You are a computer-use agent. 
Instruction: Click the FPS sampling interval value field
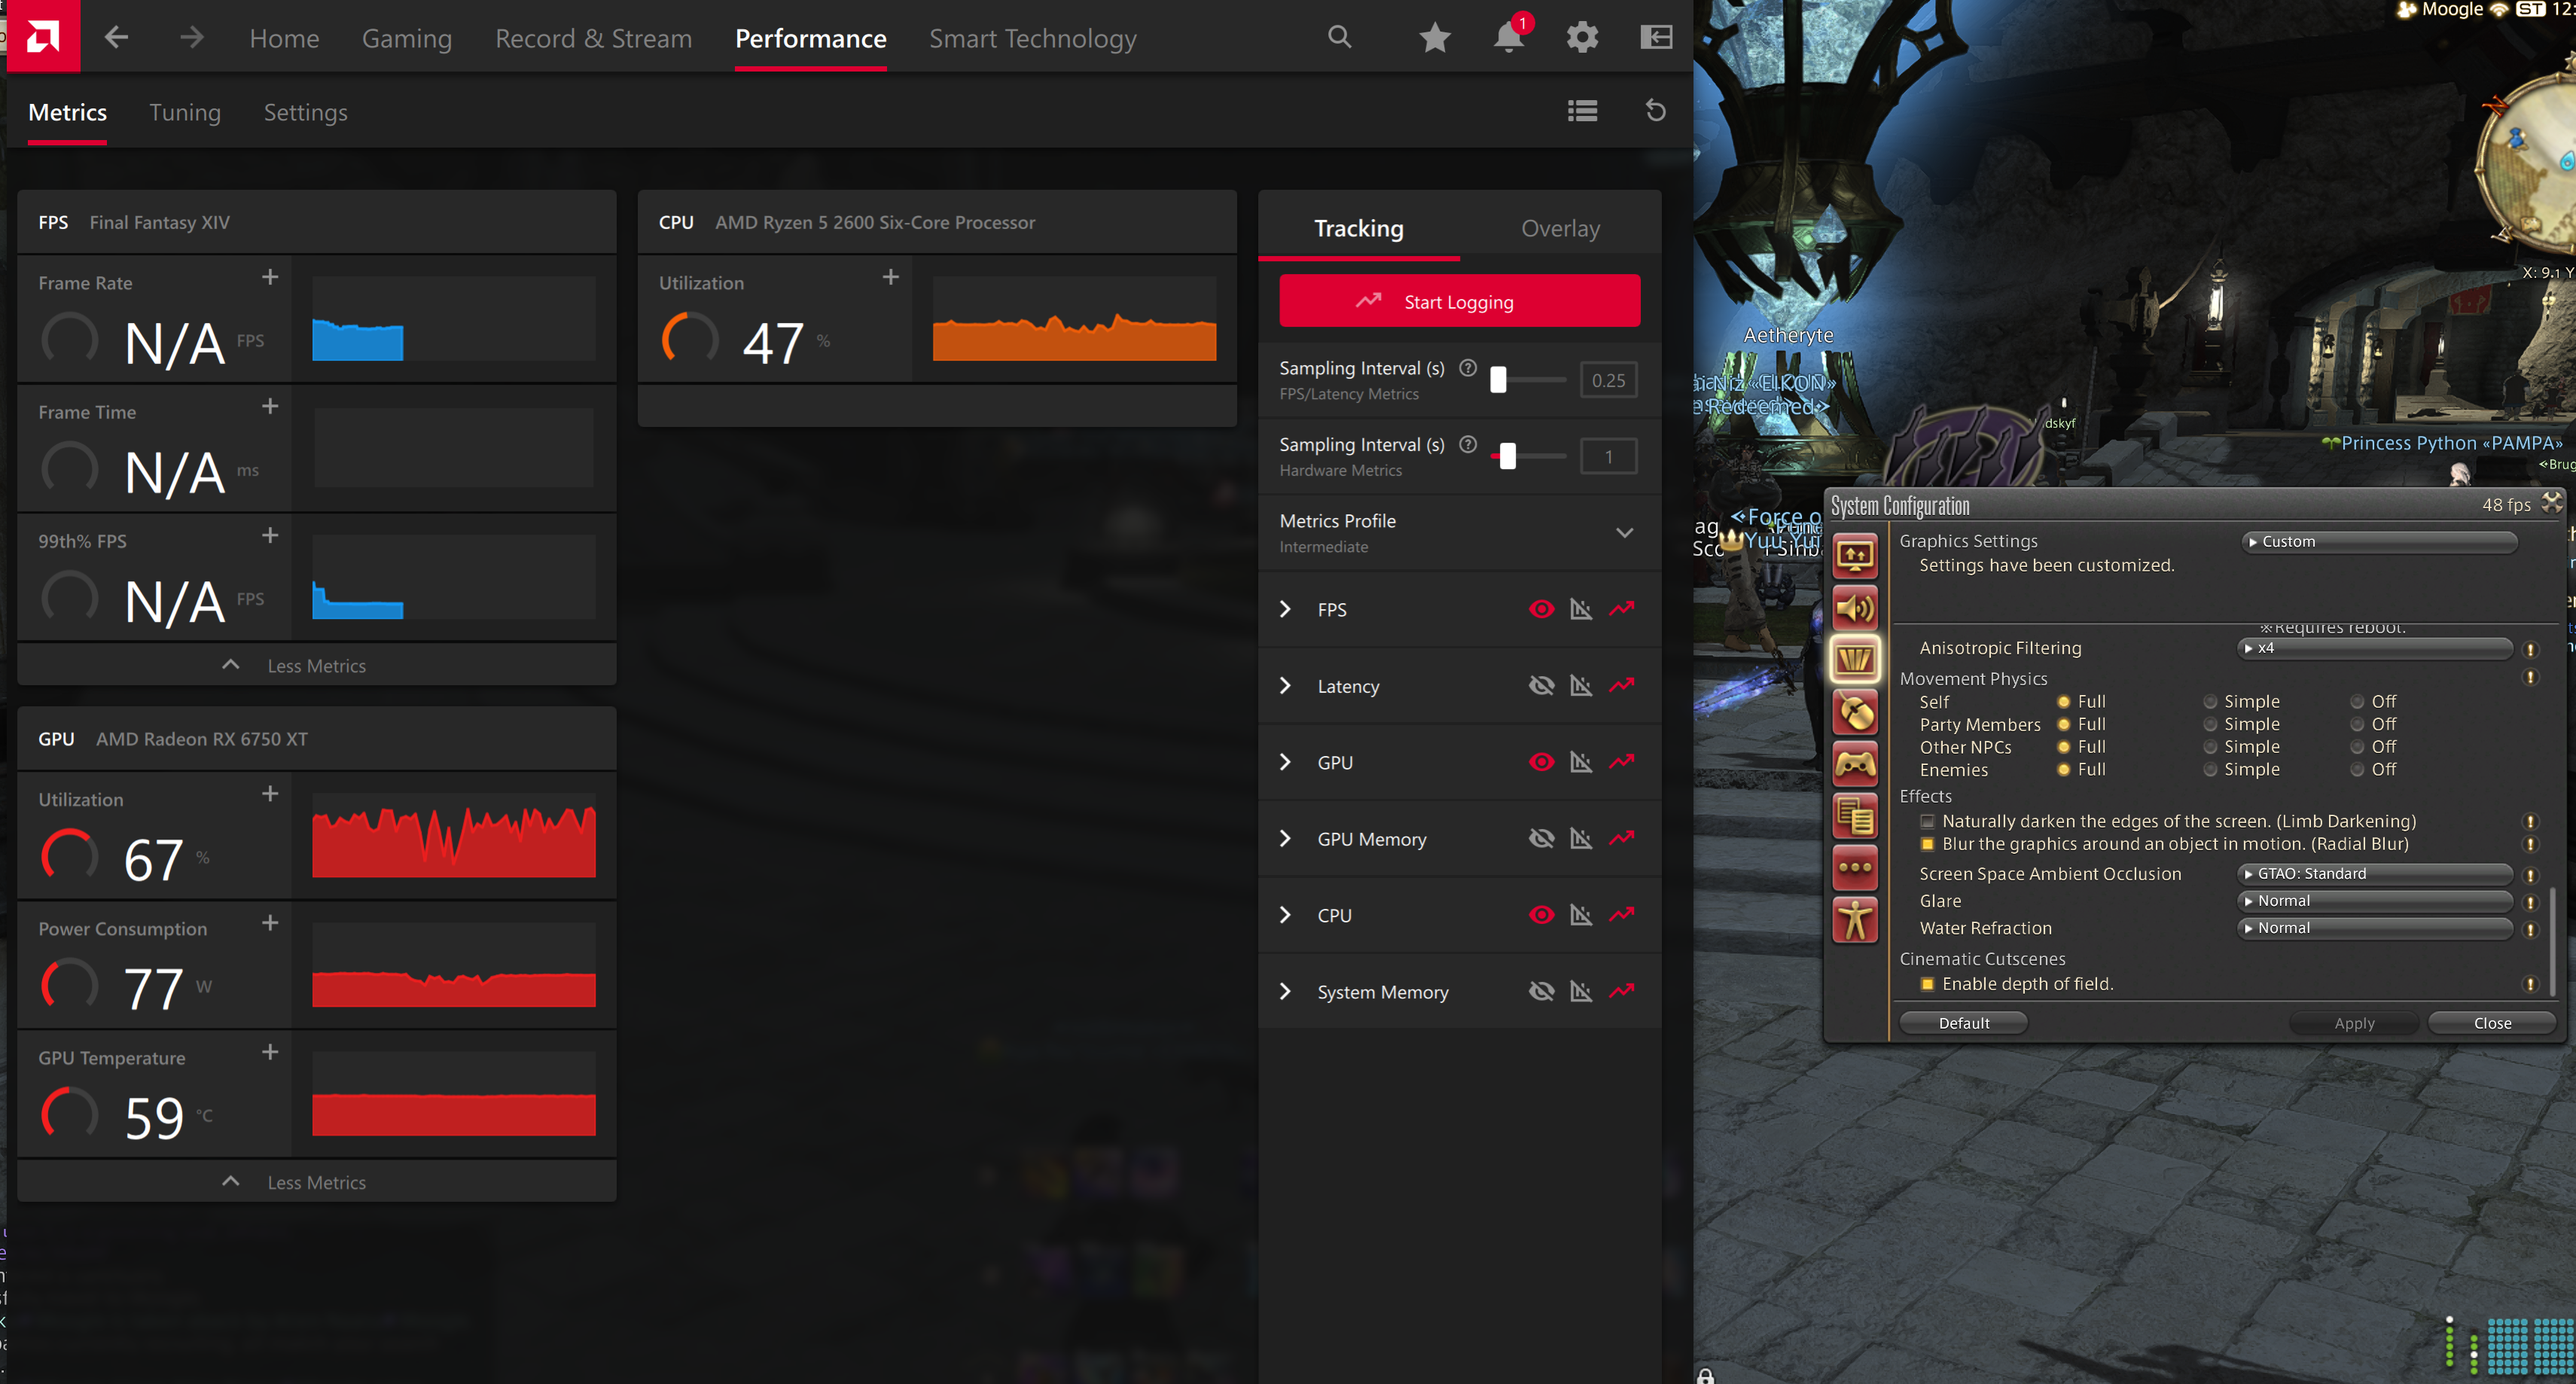1608,380
